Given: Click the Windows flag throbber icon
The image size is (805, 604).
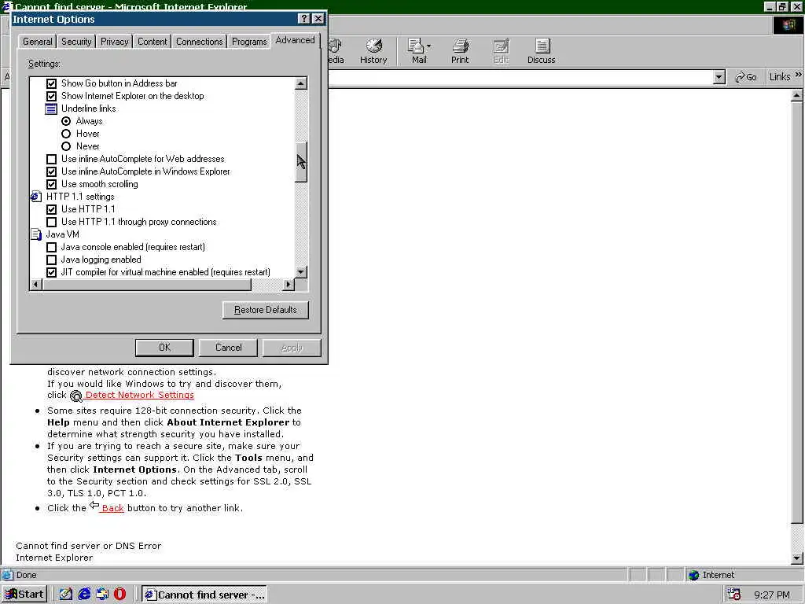Looking at the screenshot, I should click(788, 25).
